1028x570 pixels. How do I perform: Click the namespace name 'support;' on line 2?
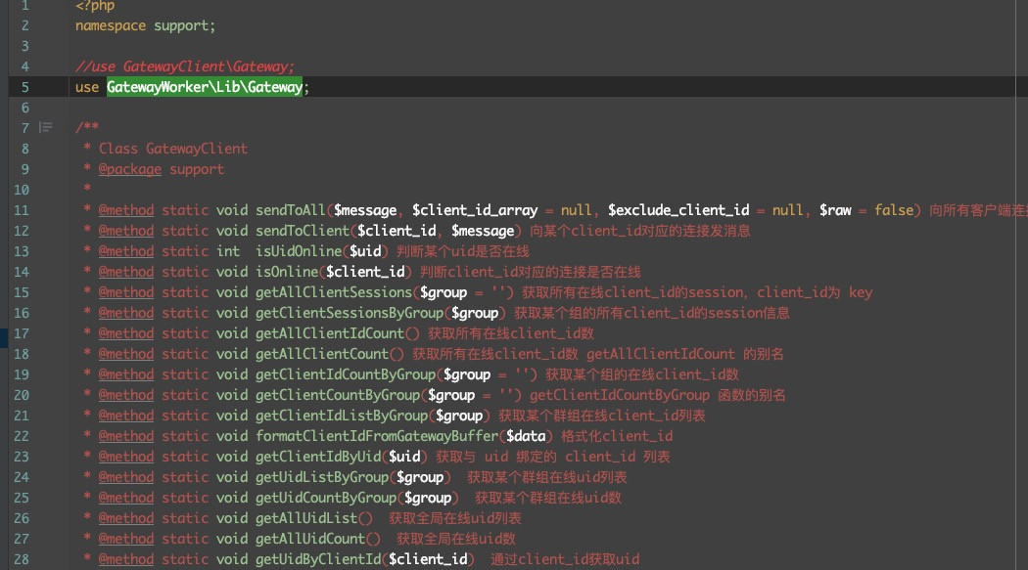(x=184, y=25)
